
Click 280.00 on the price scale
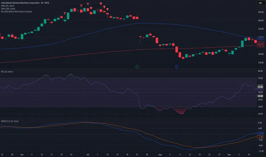click(x=261, y=21)
